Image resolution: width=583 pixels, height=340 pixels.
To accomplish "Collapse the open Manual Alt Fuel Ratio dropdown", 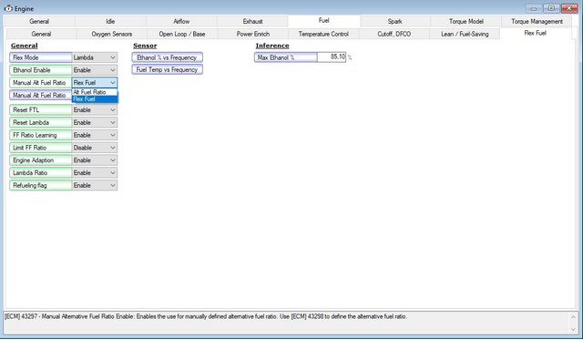I will (x=95, y=83).
